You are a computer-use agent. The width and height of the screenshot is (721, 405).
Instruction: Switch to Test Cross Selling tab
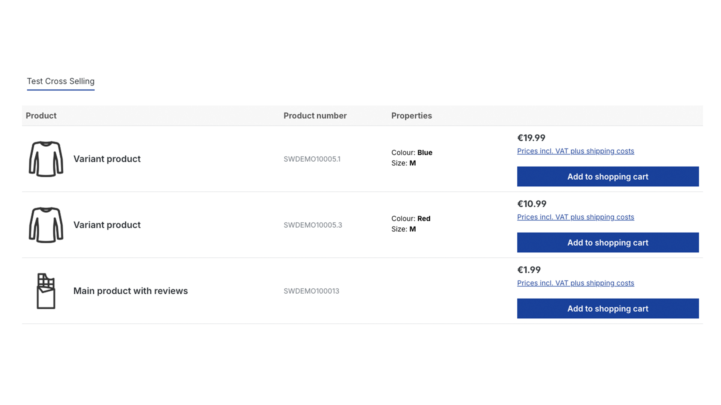click(x=60, y=81)
